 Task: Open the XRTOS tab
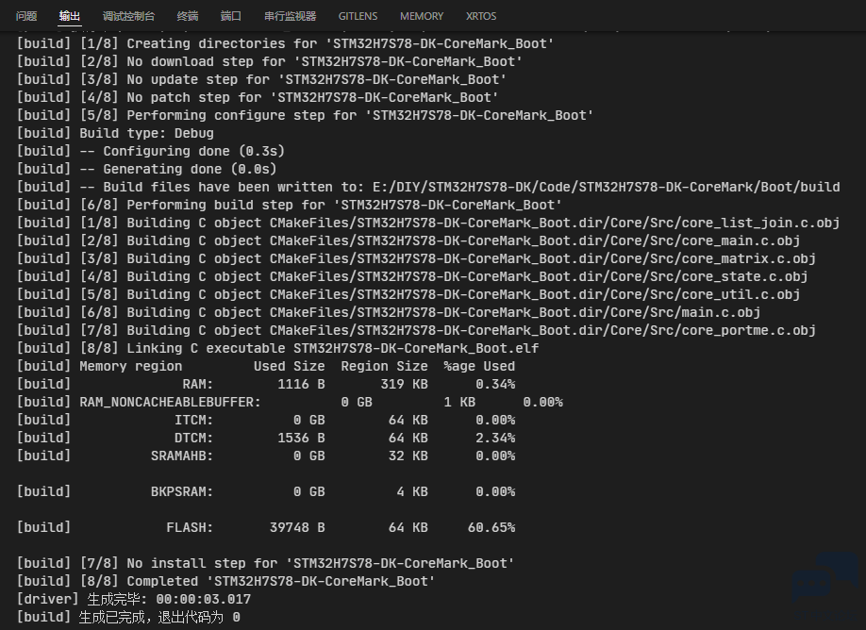tap(481, 16)
